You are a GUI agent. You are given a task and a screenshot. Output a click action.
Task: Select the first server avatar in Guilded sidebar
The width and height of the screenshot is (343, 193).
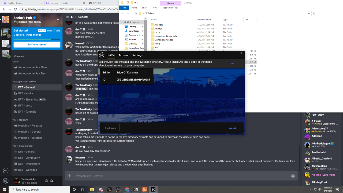pyautogui.click(x=6, y=20)
